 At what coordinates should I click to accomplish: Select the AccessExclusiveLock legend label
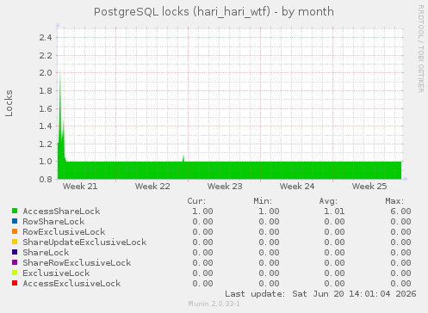point(71,284)
